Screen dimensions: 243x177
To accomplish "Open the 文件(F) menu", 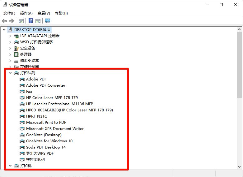I will point(9,13).
